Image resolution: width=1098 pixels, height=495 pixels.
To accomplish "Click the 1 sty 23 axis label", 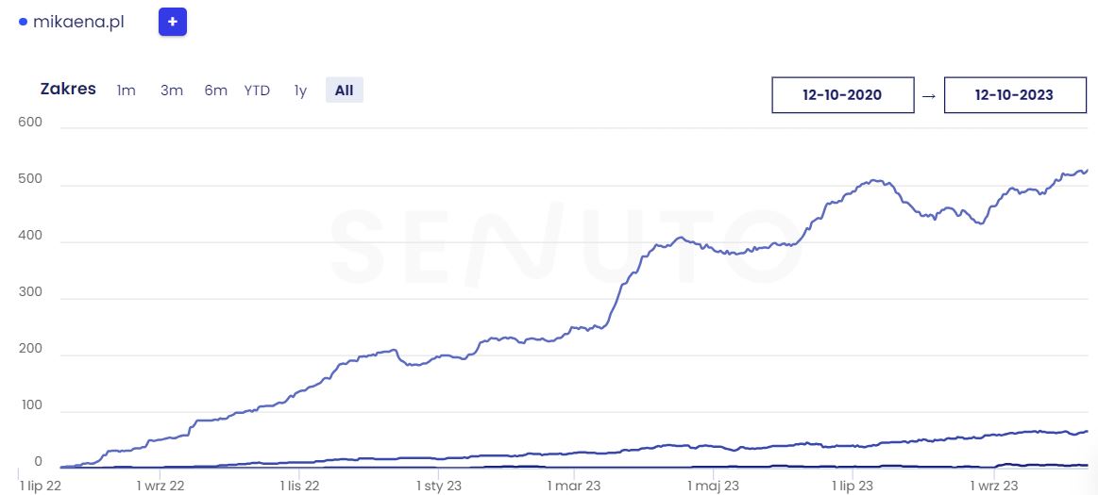I will click(x=439, y=486).
